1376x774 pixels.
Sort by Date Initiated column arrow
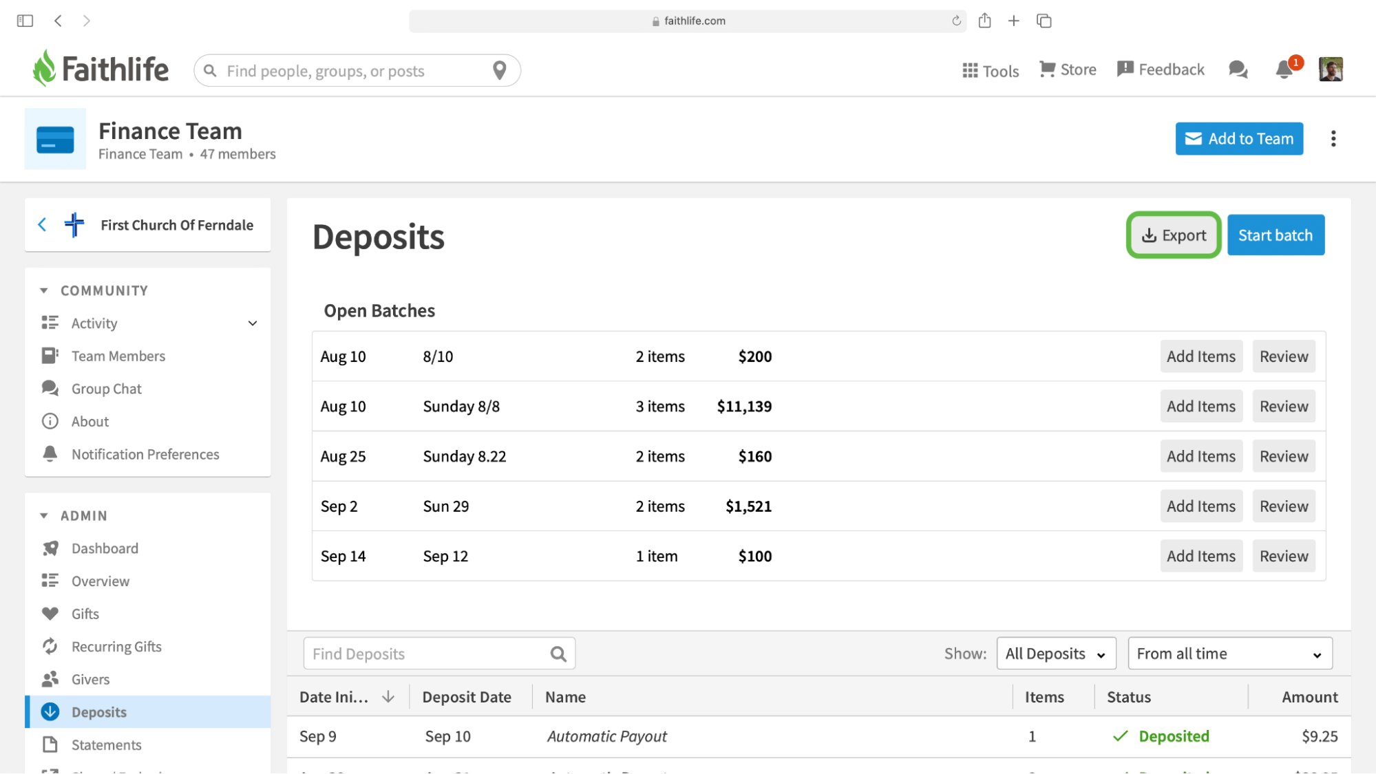[388, 697]
